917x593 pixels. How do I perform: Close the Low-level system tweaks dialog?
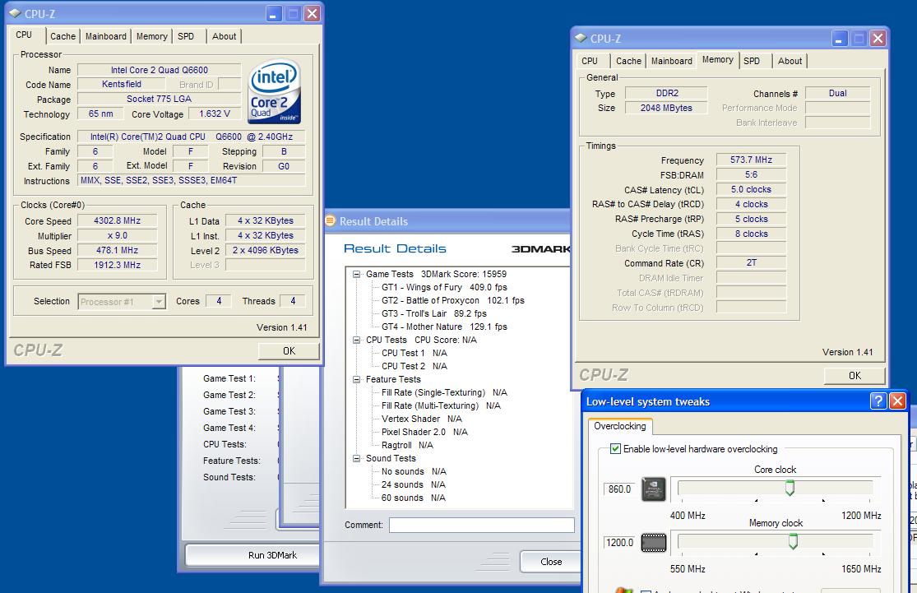[x=897, y=401]
